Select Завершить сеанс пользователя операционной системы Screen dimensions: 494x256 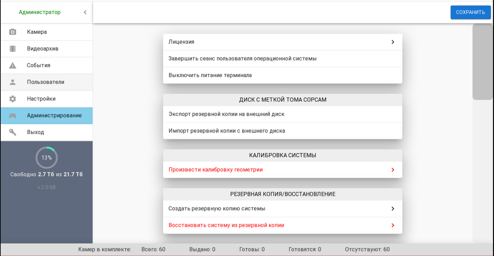pyautogui.click(x=242, y=59)
